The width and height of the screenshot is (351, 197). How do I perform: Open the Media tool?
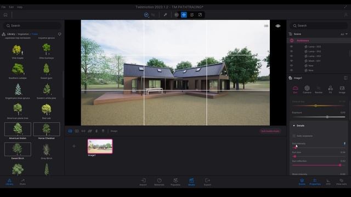pos(191,182)
